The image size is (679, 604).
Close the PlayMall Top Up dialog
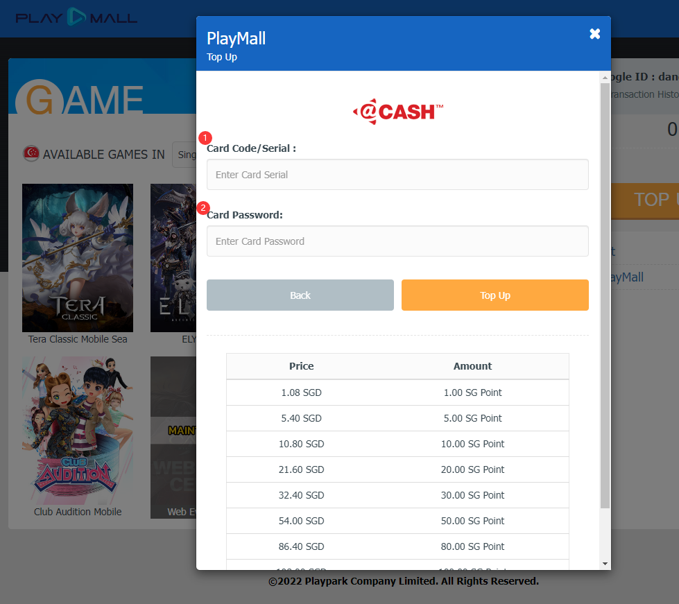[594, 34]
